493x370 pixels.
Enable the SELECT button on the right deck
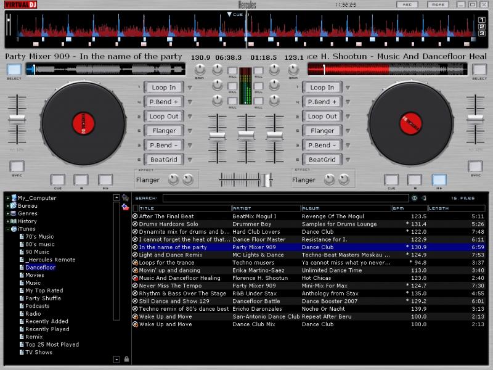(479, 70)
